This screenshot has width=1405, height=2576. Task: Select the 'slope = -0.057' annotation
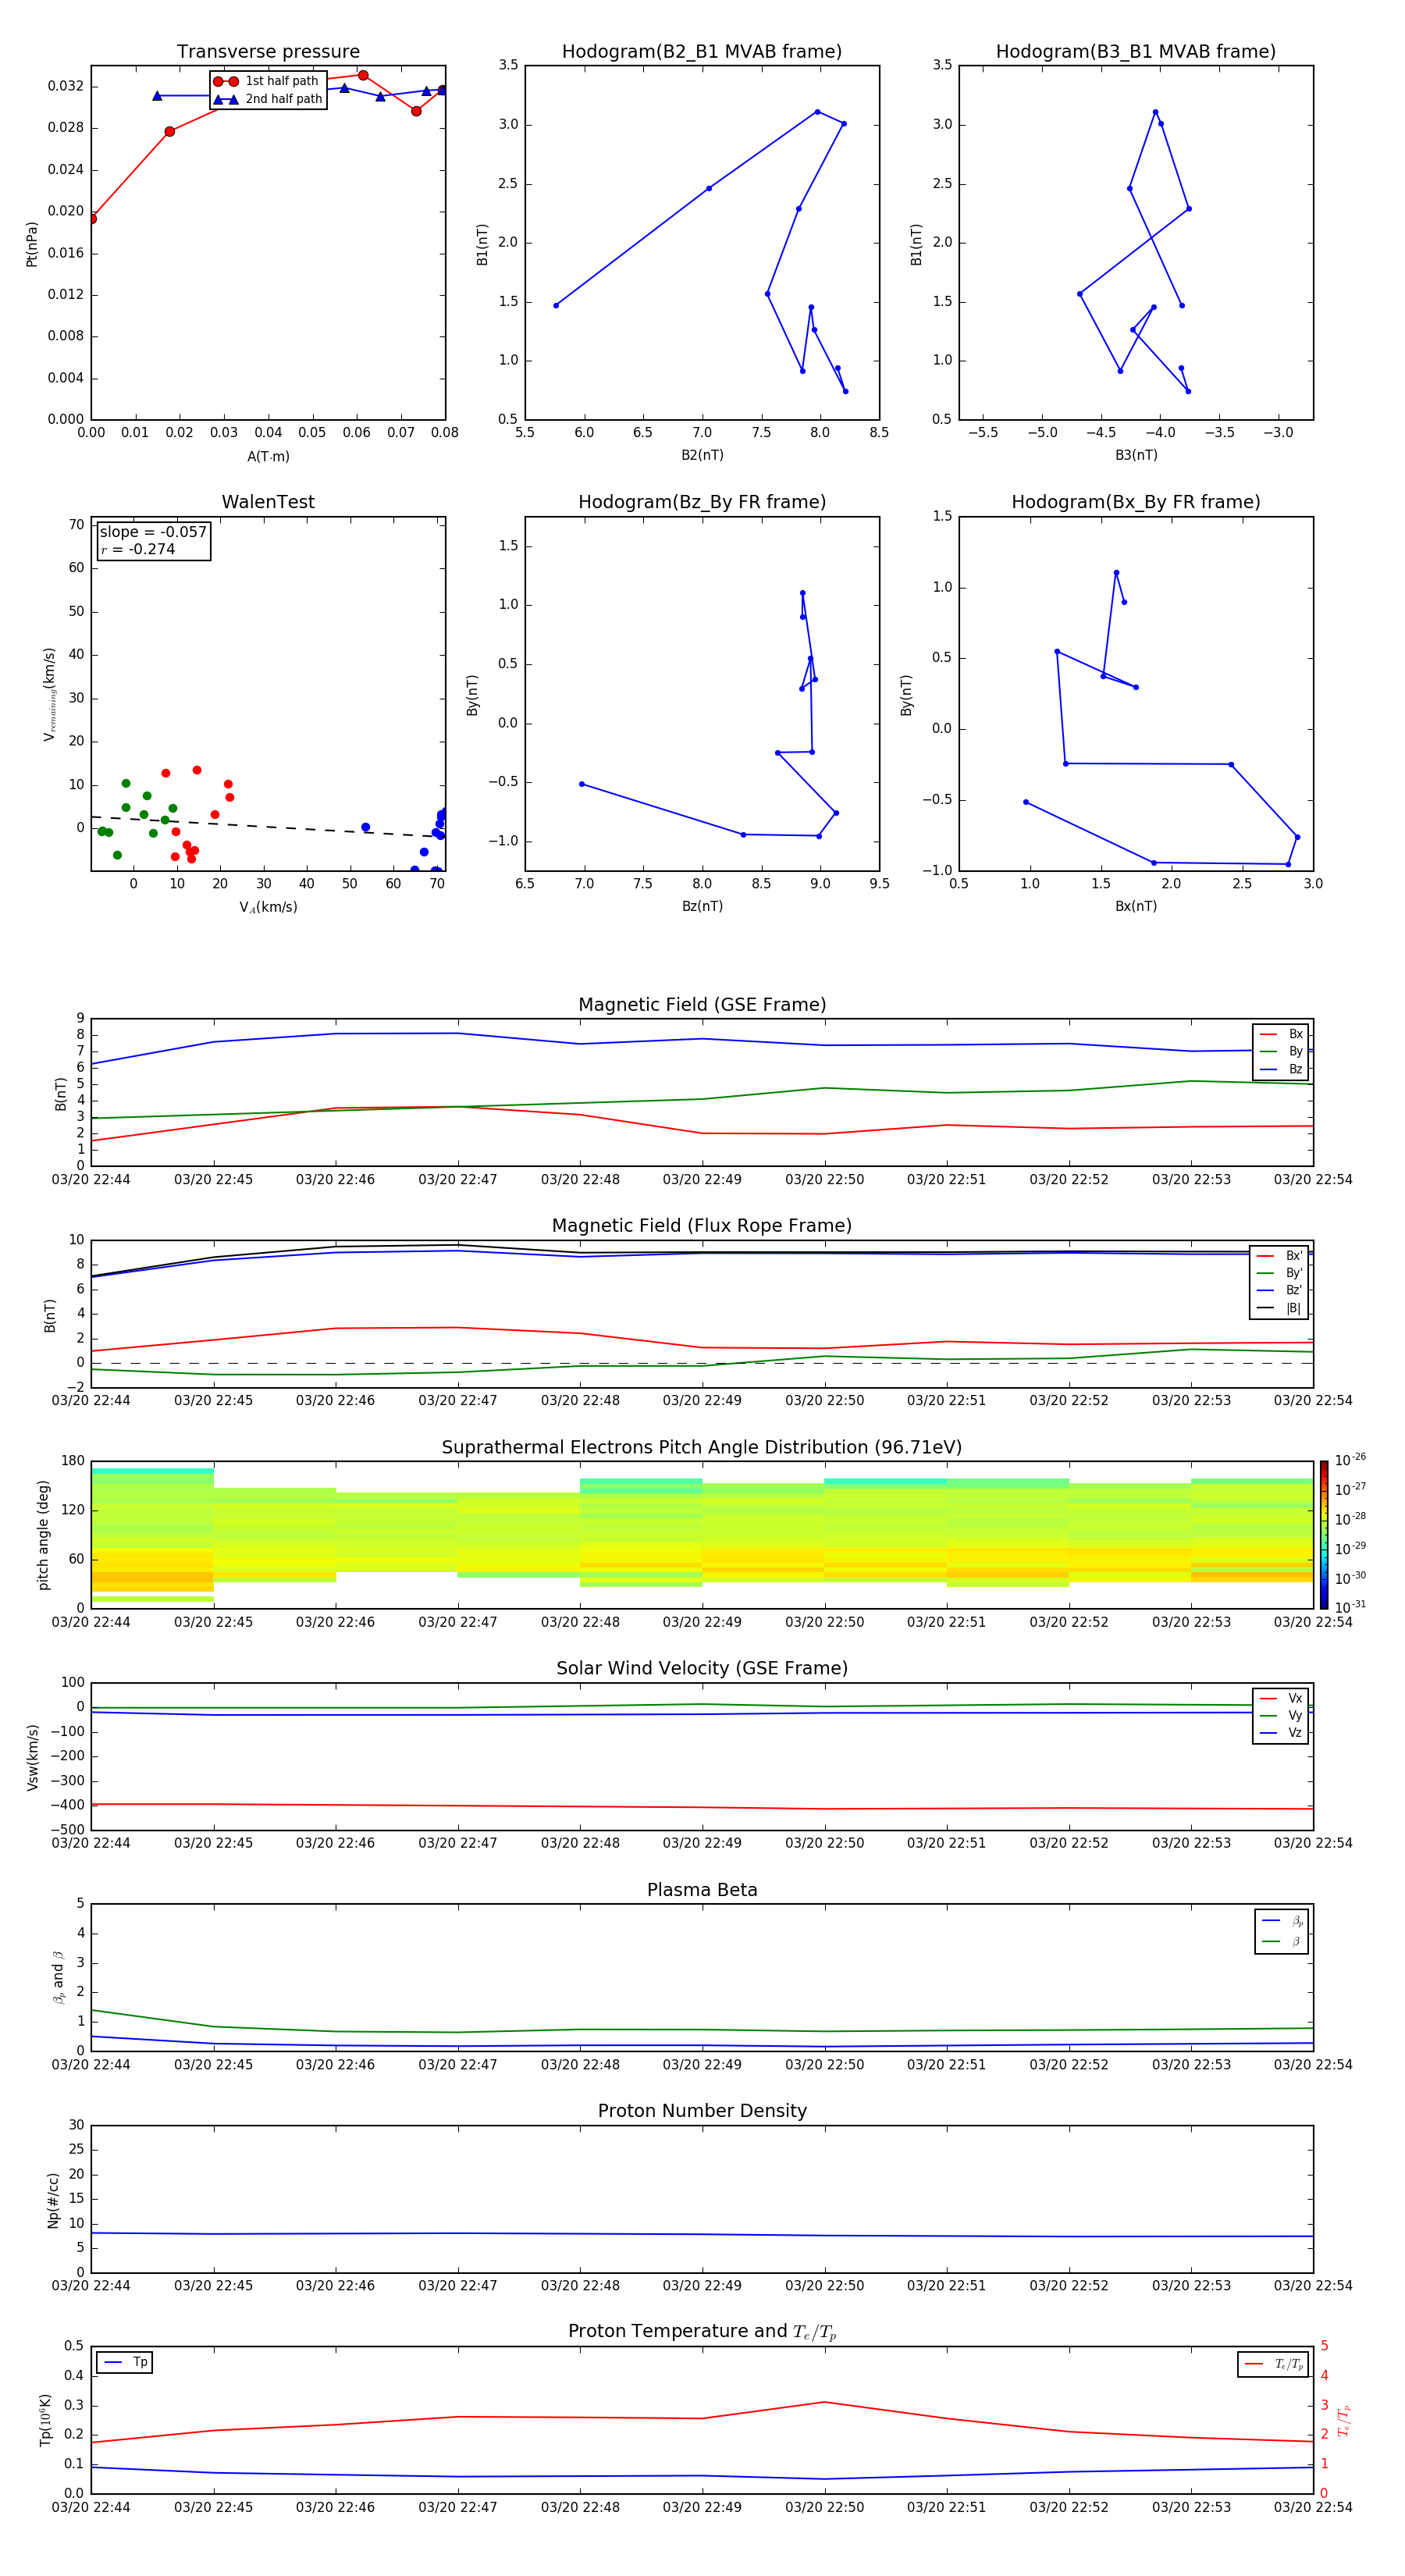pyautogui.click(x=153, y=532)
